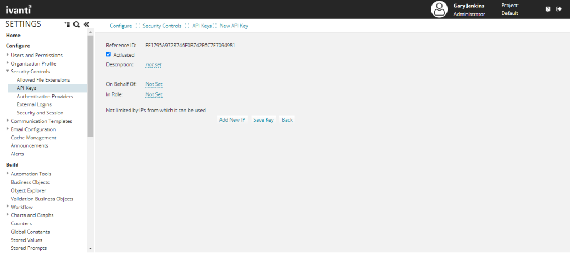570x261 pixels.
Task: Expand Charts and Graphs node
Action: pos(8,215)
